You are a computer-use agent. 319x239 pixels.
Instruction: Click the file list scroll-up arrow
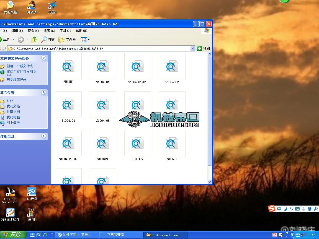pyautogui.click(x=210, y=54)
